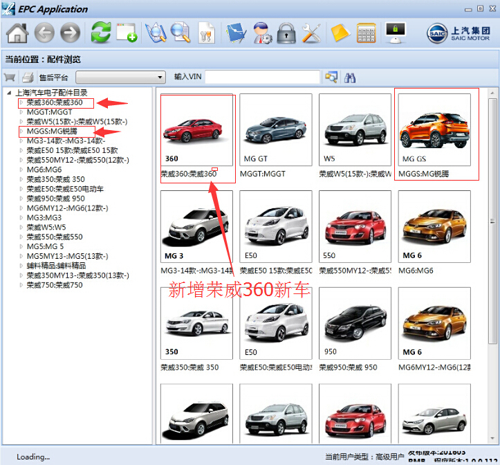Select 辅料精品:辅料精品 in the tree
Screen dimensions: 500x465
[56, 266]
